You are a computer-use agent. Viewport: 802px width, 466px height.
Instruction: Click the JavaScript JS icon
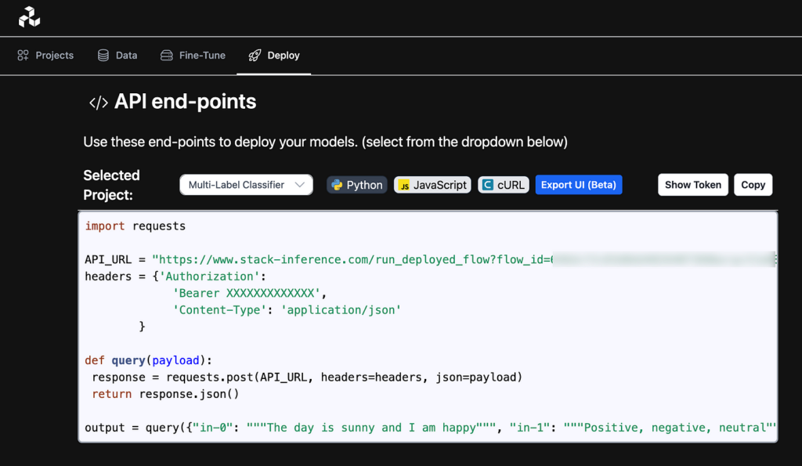pyautogui.click(x=404, y=186)
